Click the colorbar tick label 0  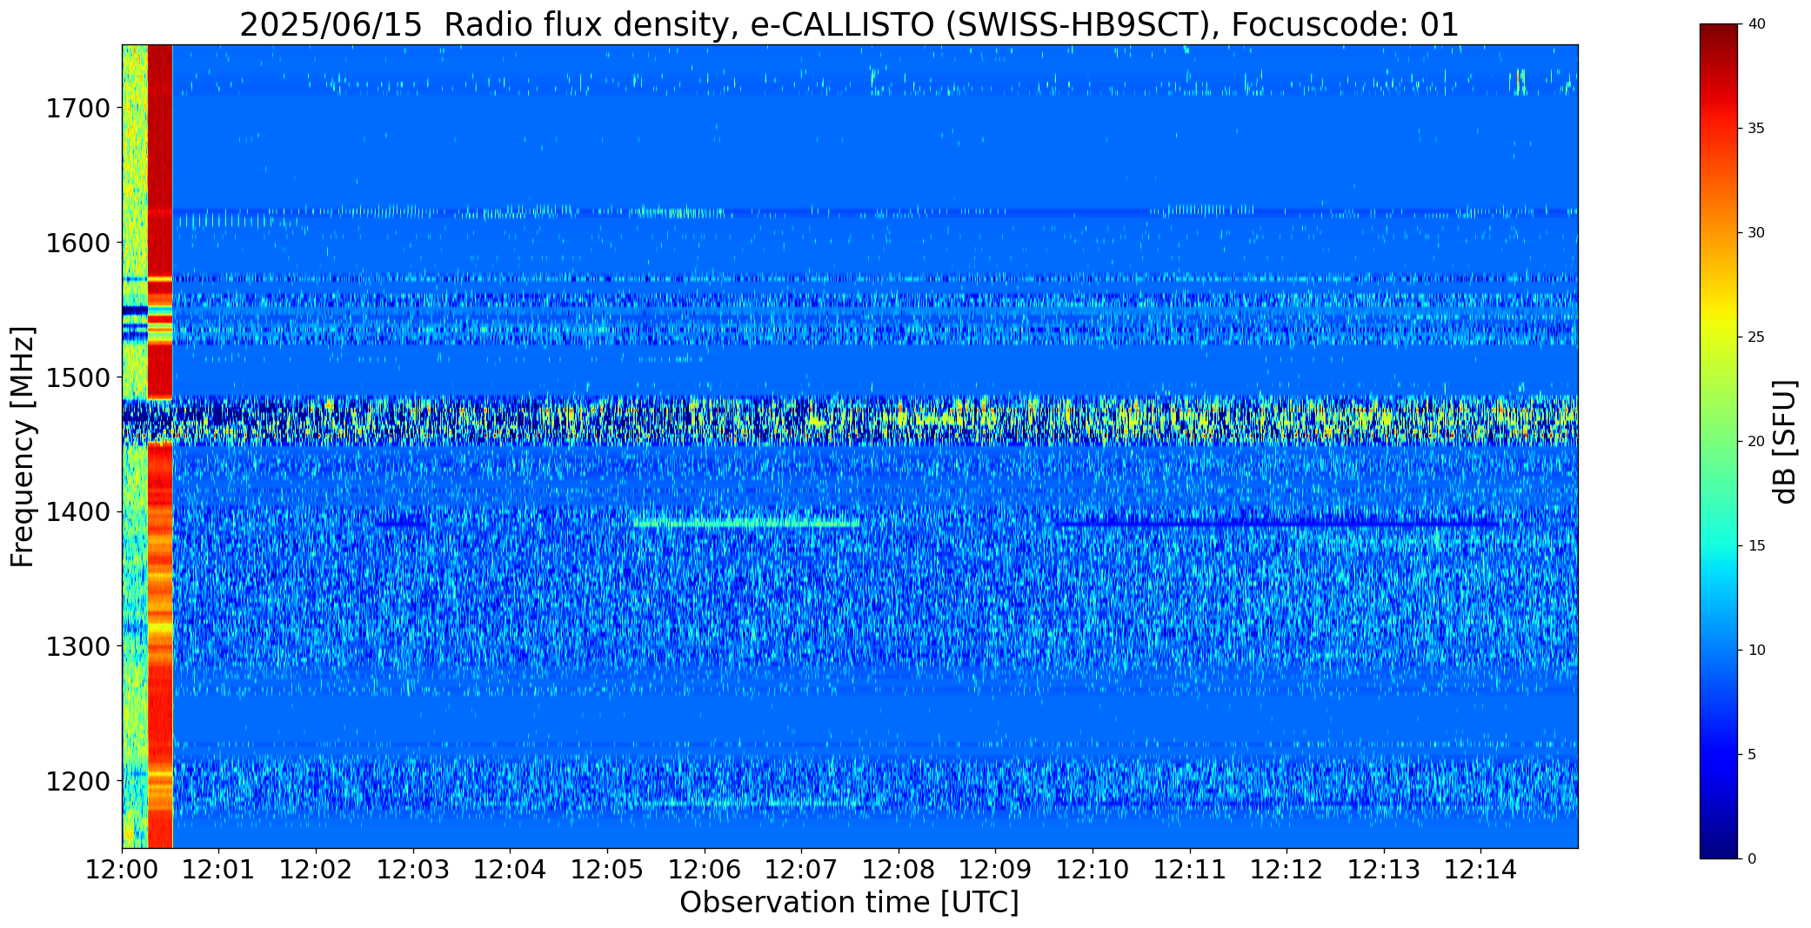click(1752, 859)
